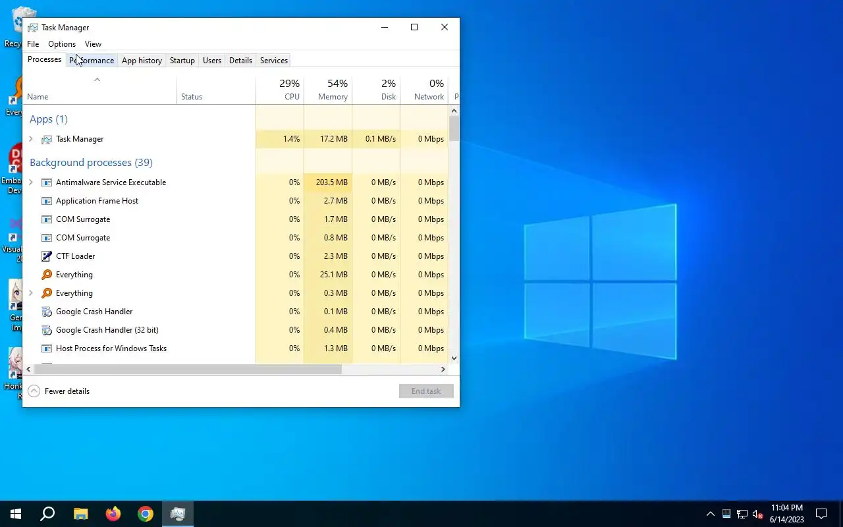
Task: Switch to the Performance tab
Action: coord(92,61)
